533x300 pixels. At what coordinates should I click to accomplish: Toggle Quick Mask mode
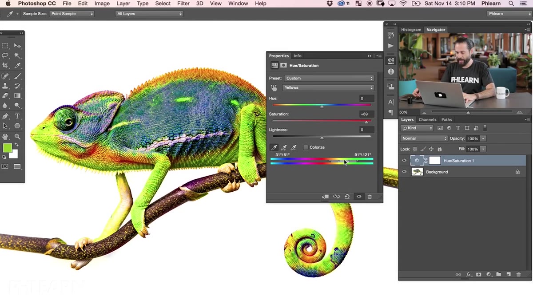[5, 166]
